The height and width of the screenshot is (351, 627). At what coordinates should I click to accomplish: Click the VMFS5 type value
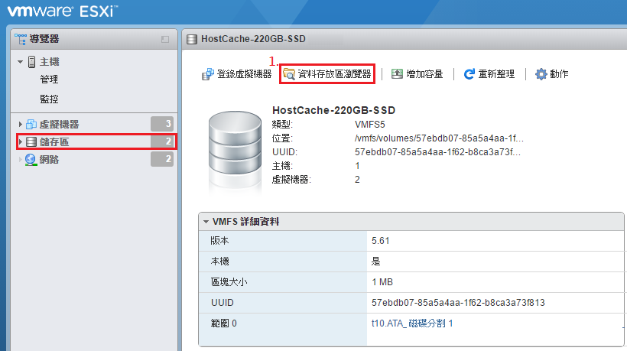370,125
